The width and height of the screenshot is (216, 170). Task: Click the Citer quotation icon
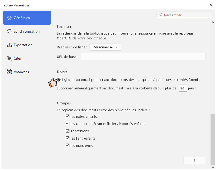[9, 58]
